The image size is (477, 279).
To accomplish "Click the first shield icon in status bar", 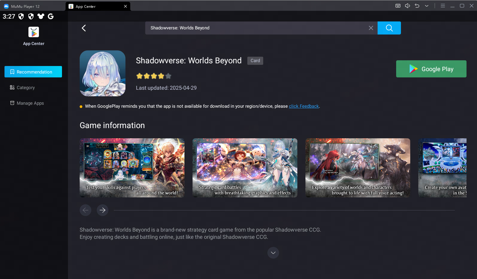I will [21, 16].
